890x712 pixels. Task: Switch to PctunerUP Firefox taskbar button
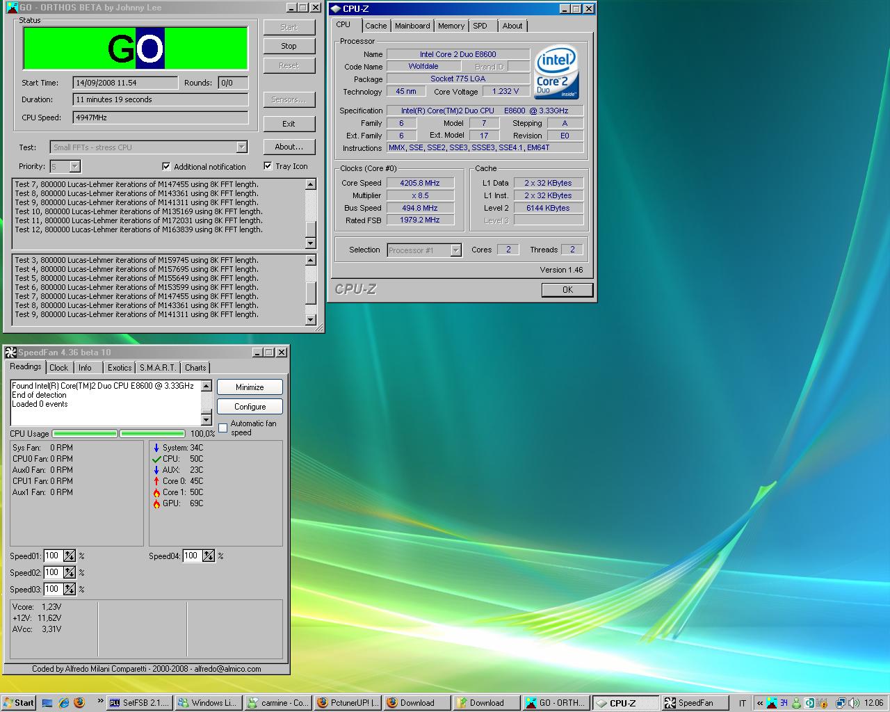[x=347, y=703]
